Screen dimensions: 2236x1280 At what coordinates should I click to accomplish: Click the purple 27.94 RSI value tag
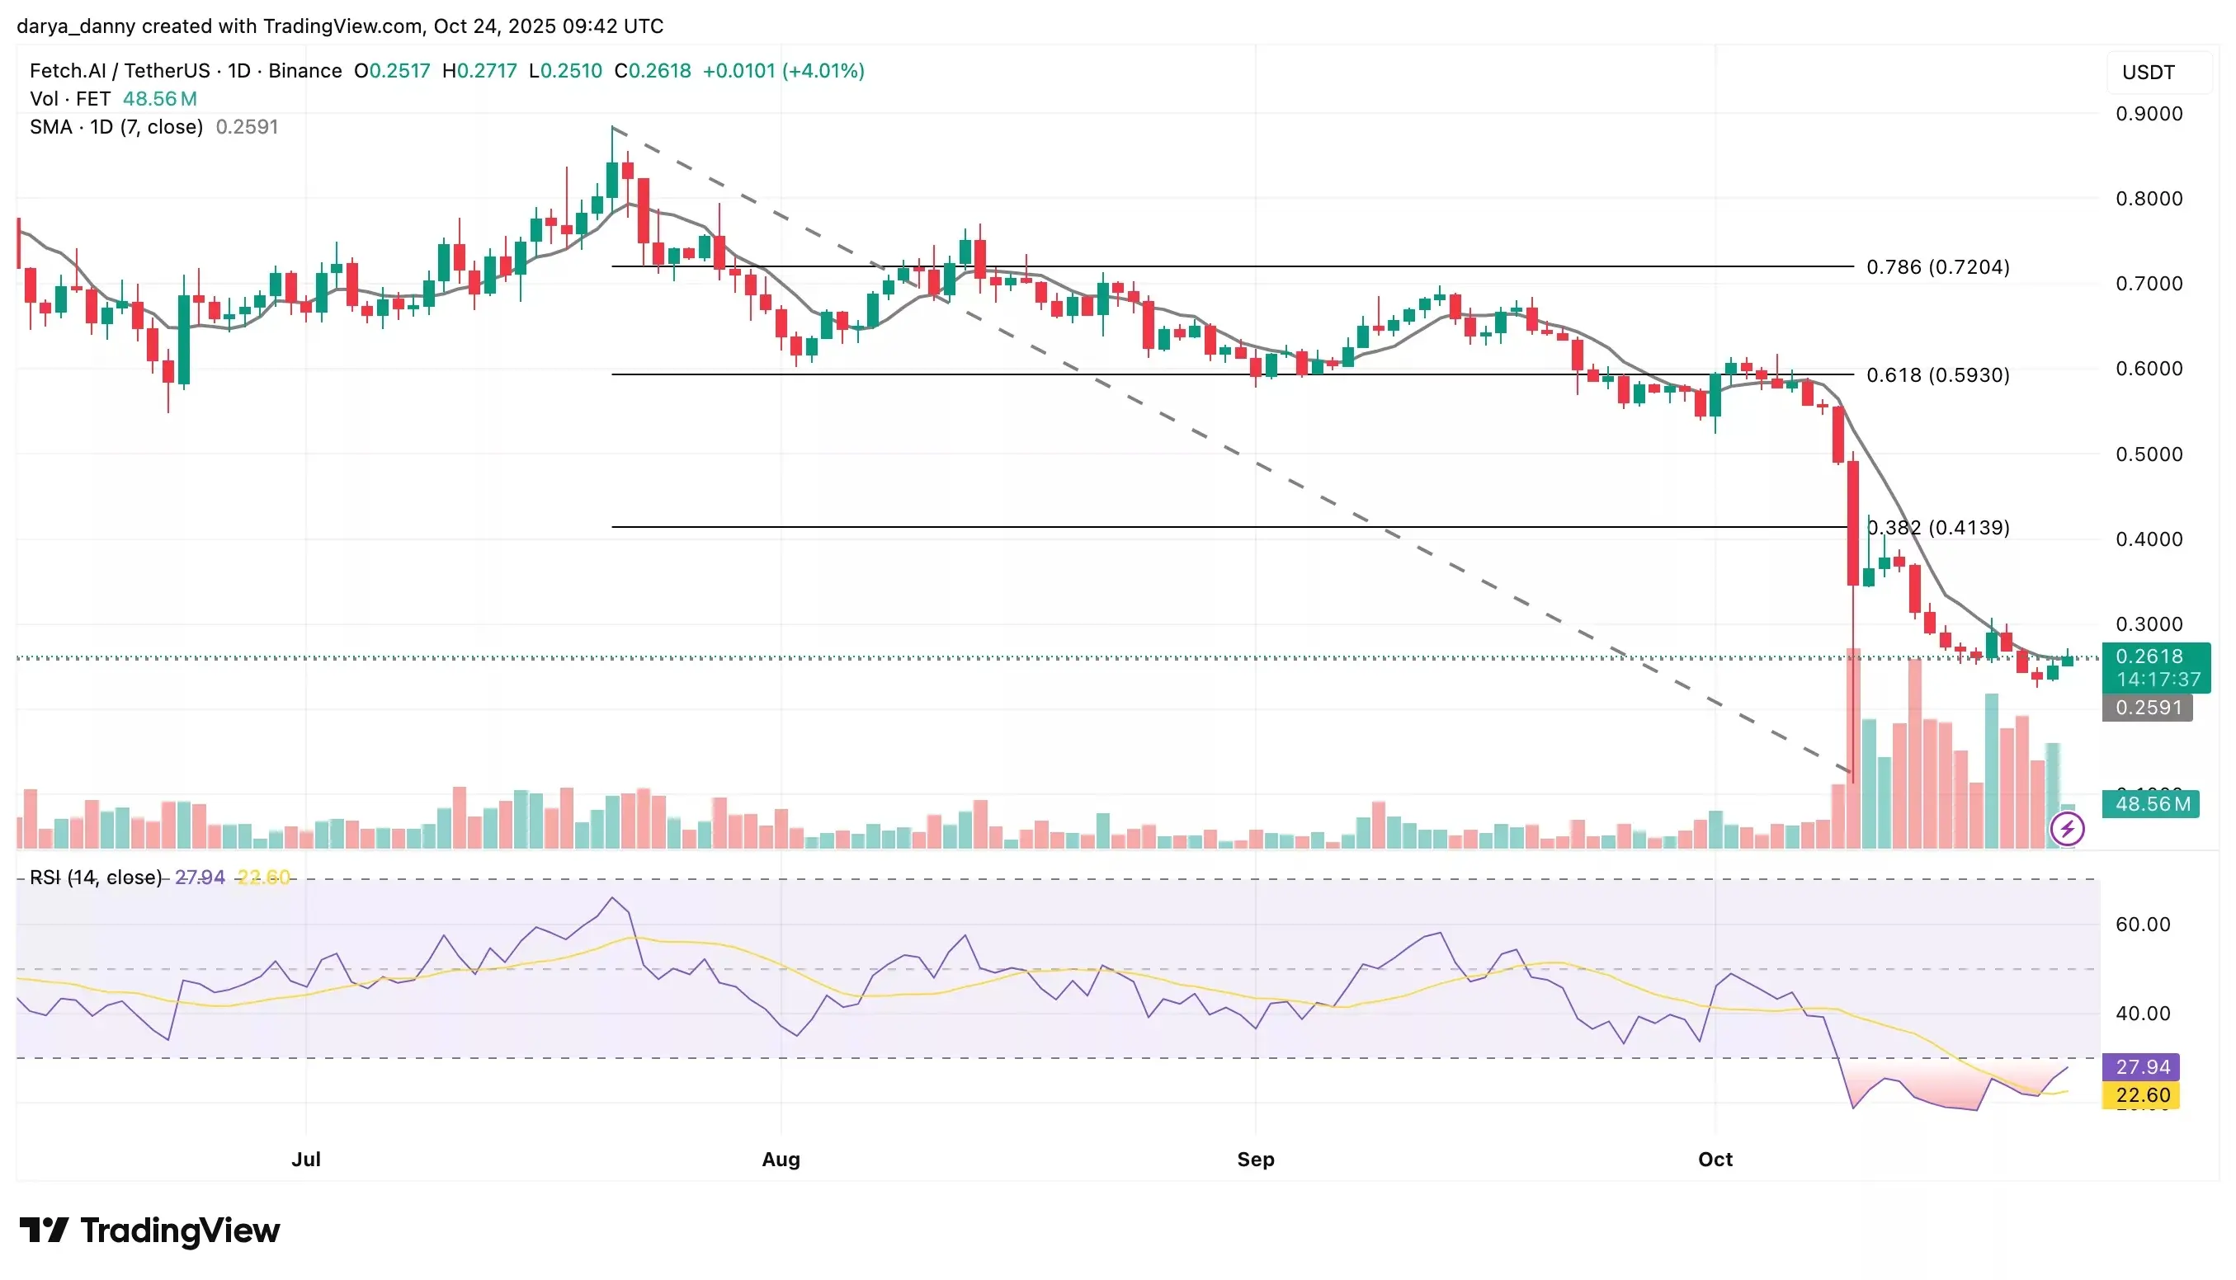2142,1066
